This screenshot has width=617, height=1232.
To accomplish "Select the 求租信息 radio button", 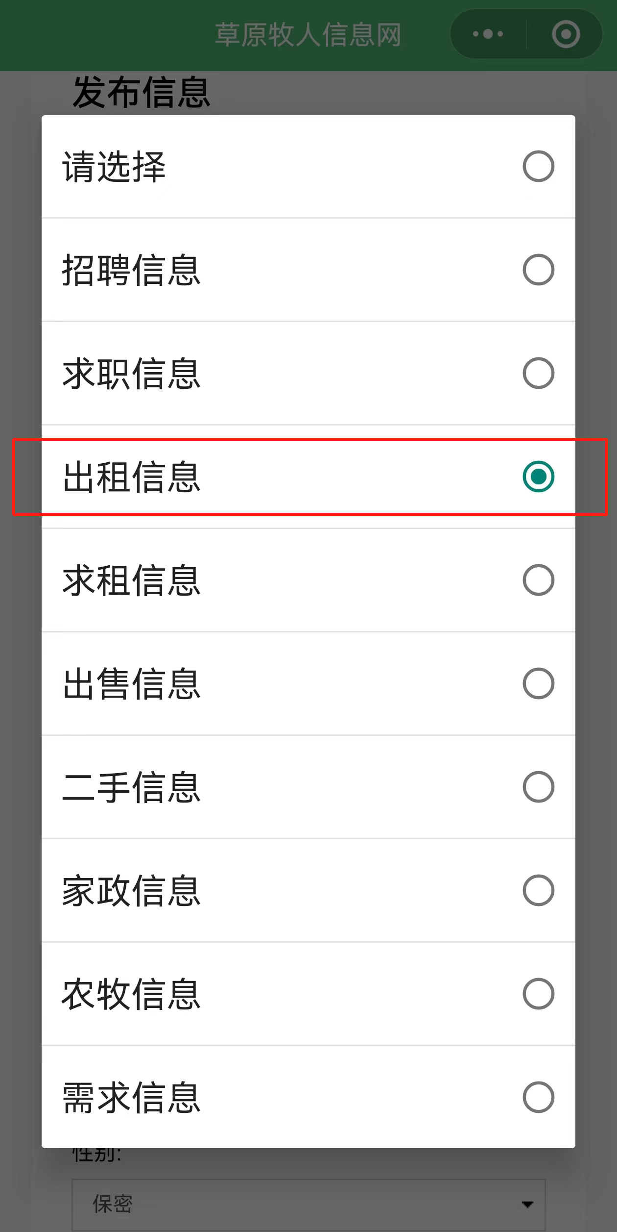I will [538, 580].
